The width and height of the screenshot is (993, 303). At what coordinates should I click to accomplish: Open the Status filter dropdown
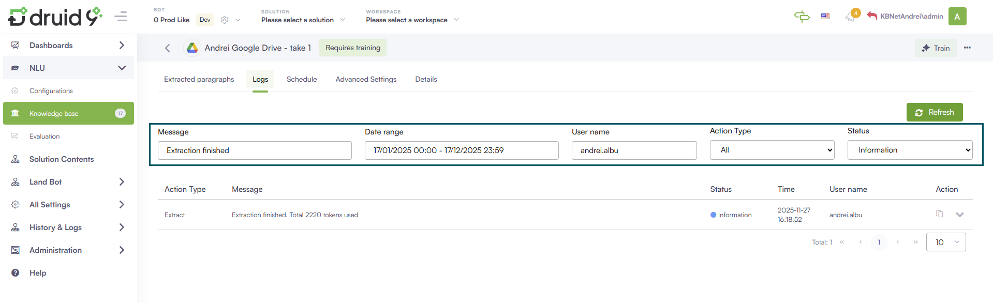(x=910, y=150)
